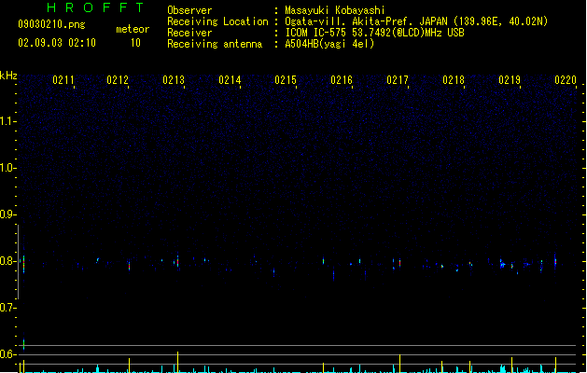Click the 0218 time marker
Screen dimensions: 587x373
pos(454,80)
